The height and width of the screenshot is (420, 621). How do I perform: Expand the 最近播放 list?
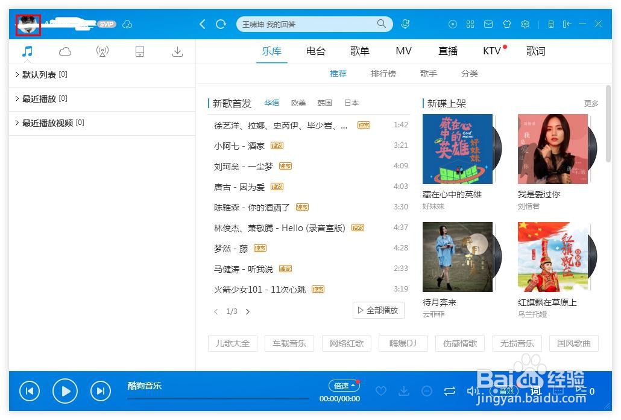click(102, 99)
